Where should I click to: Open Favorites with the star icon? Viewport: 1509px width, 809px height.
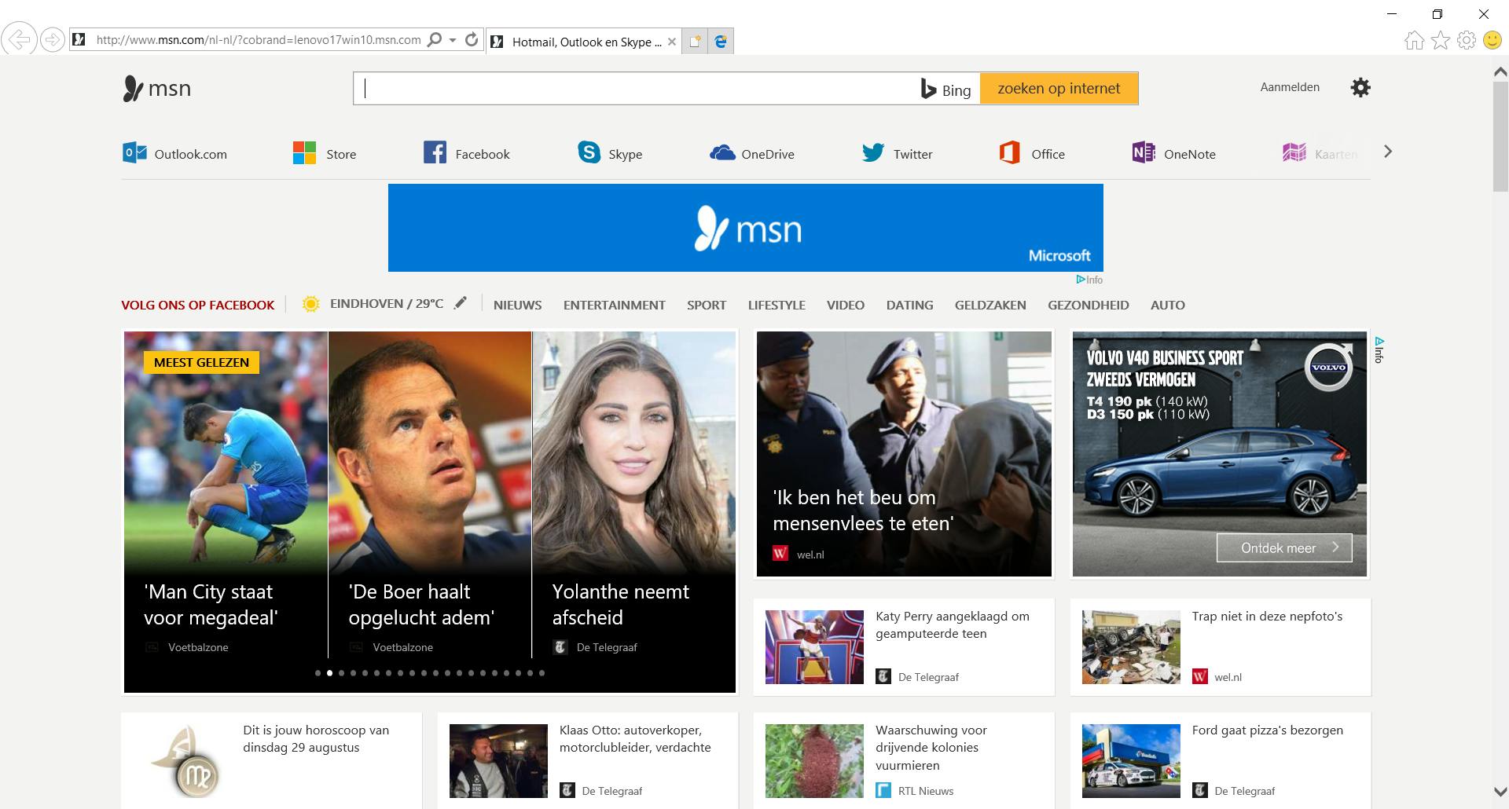pyautogui.click(x=1441, y=40)
